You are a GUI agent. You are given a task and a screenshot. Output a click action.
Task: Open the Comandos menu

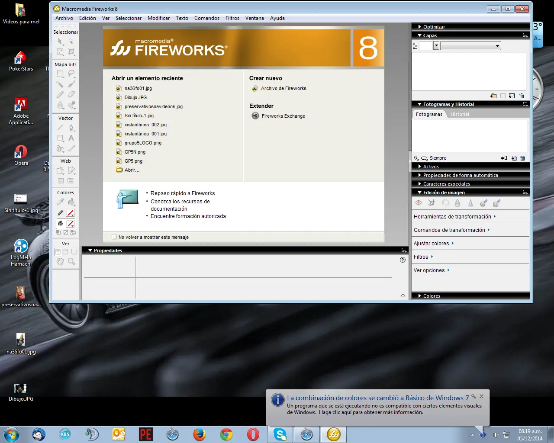(x=207, y=18)
